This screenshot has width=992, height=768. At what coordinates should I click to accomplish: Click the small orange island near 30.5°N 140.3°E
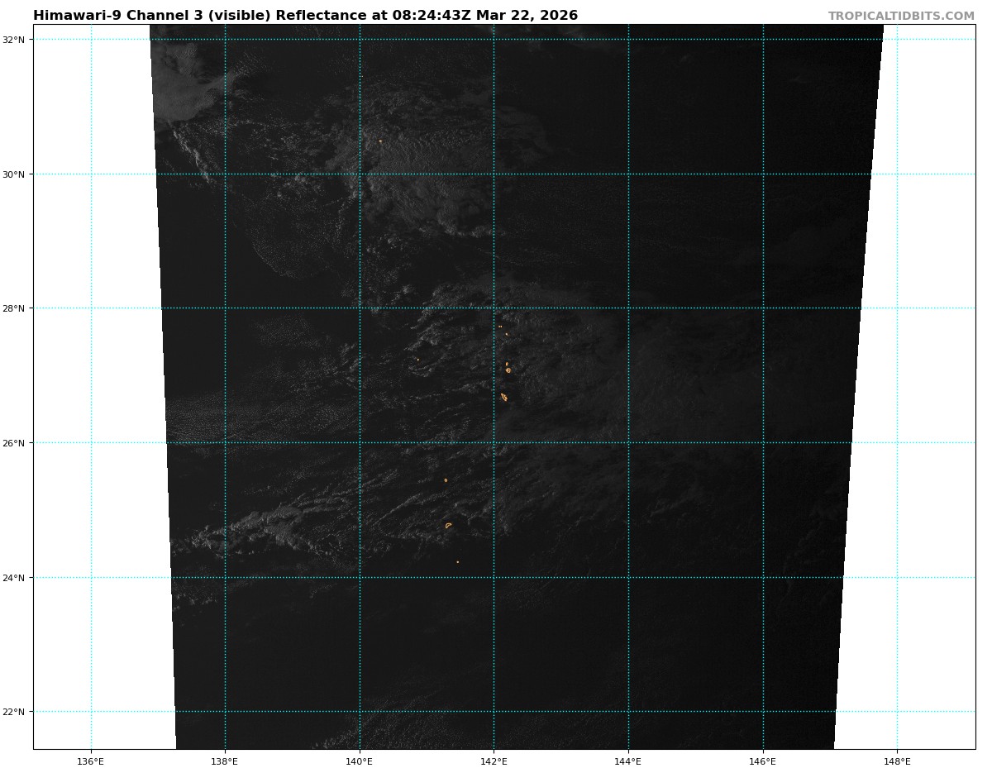click(x=380, y=141)
